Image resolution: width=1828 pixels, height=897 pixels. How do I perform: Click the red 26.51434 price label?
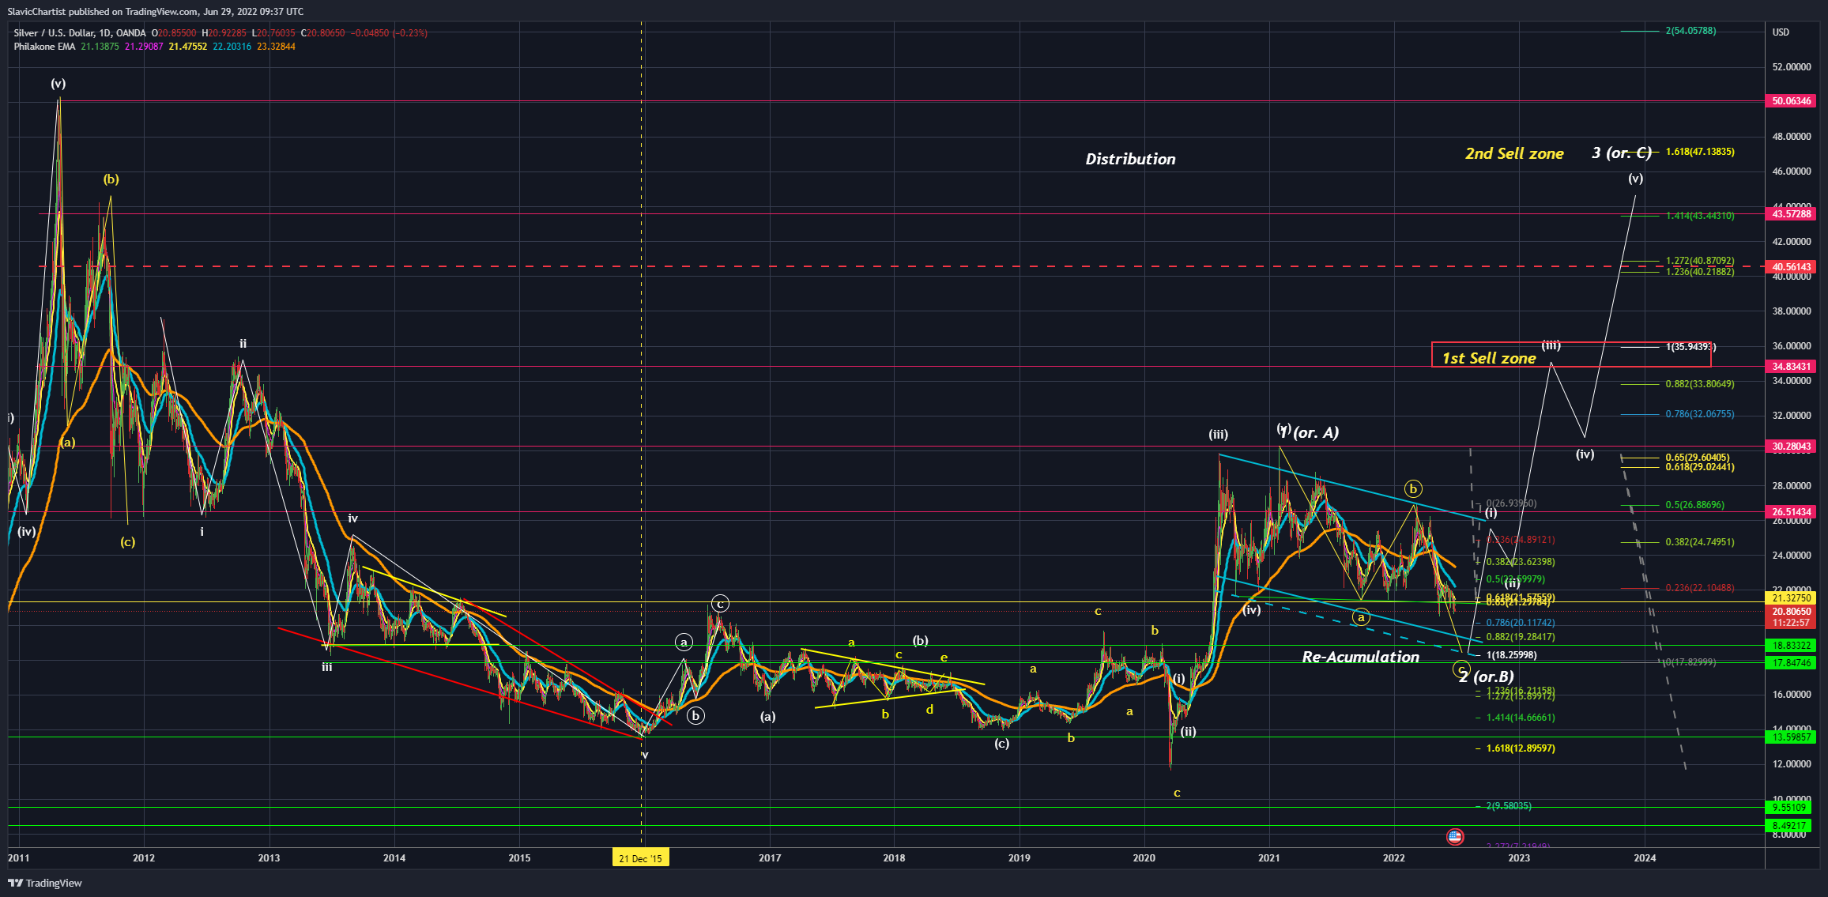pyautogui.click(x=1791, y=512)
